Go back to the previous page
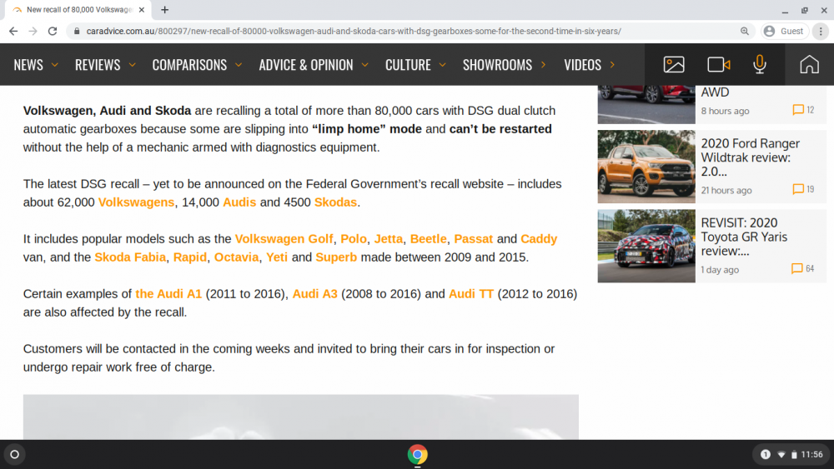834x469 pixels. [x=13, y=32]
